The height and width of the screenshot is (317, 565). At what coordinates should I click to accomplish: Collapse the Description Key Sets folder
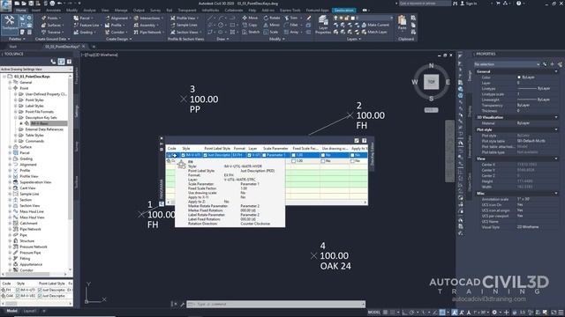click(16, 117)
